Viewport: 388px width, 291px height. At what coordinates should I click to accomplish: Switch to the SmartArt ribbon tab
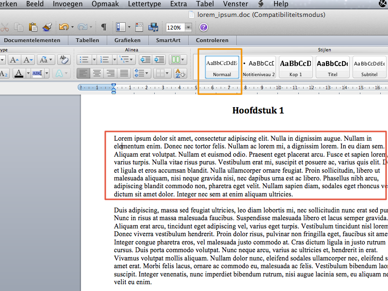[168, 40]
